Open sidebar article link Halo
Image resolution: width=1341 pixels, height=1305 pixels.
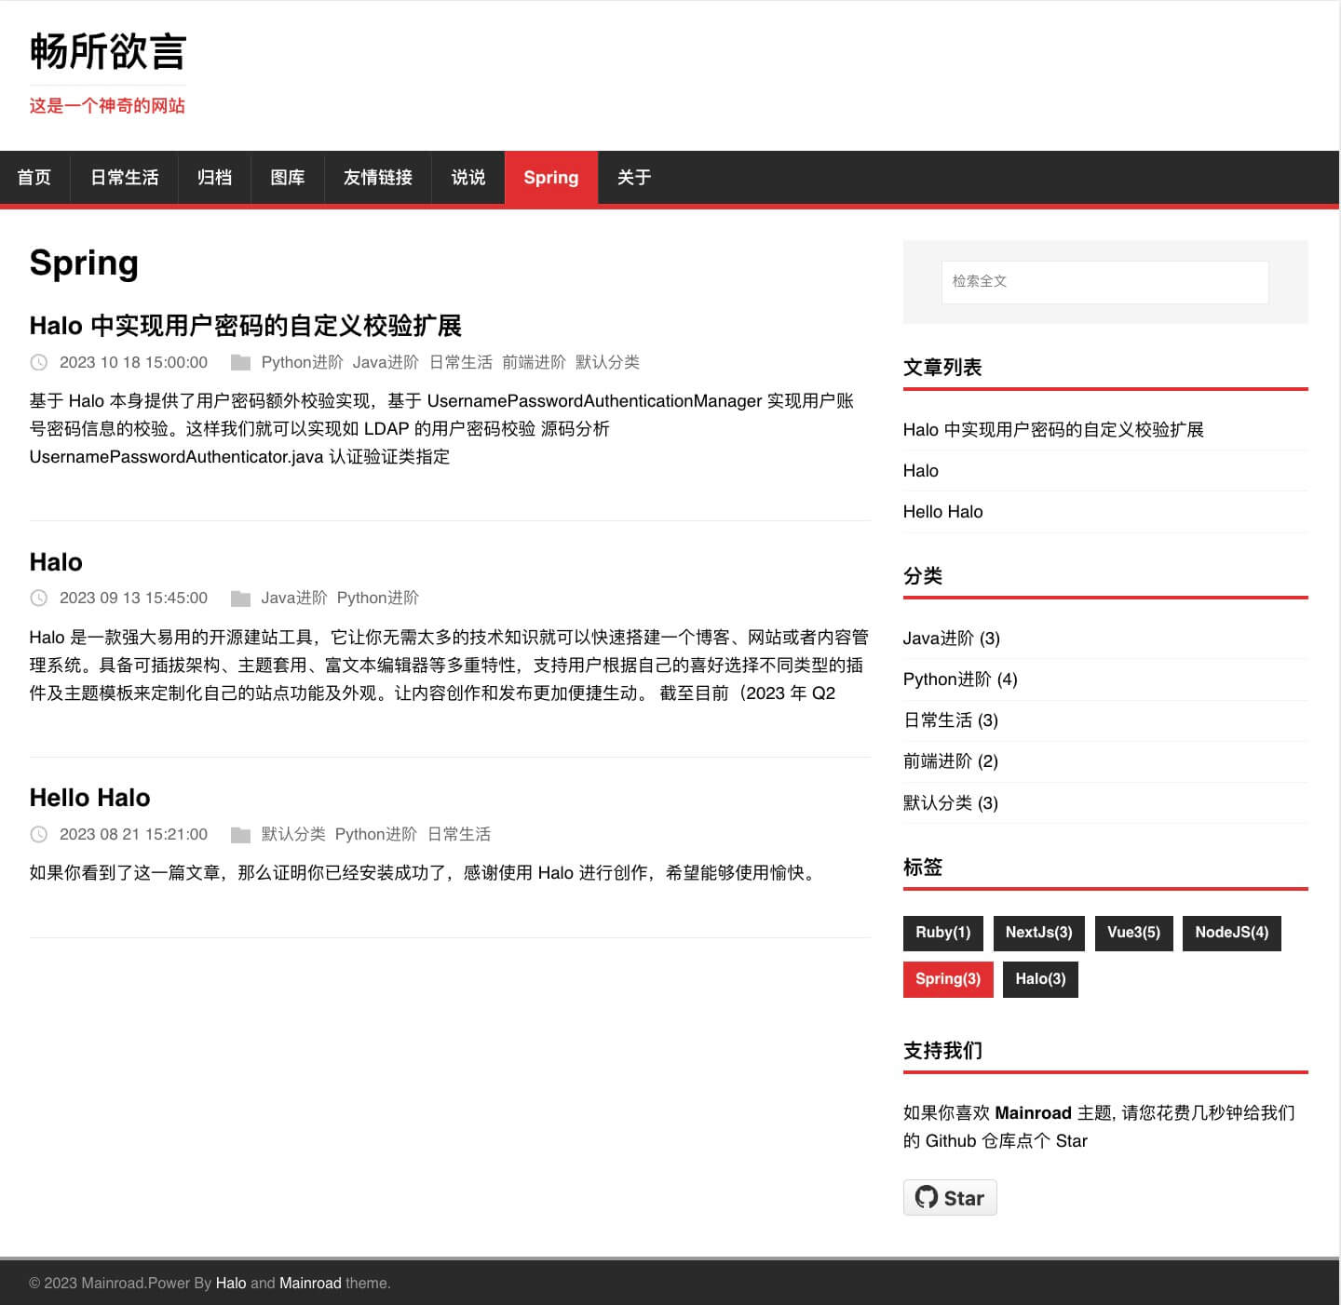click(921, 471)
